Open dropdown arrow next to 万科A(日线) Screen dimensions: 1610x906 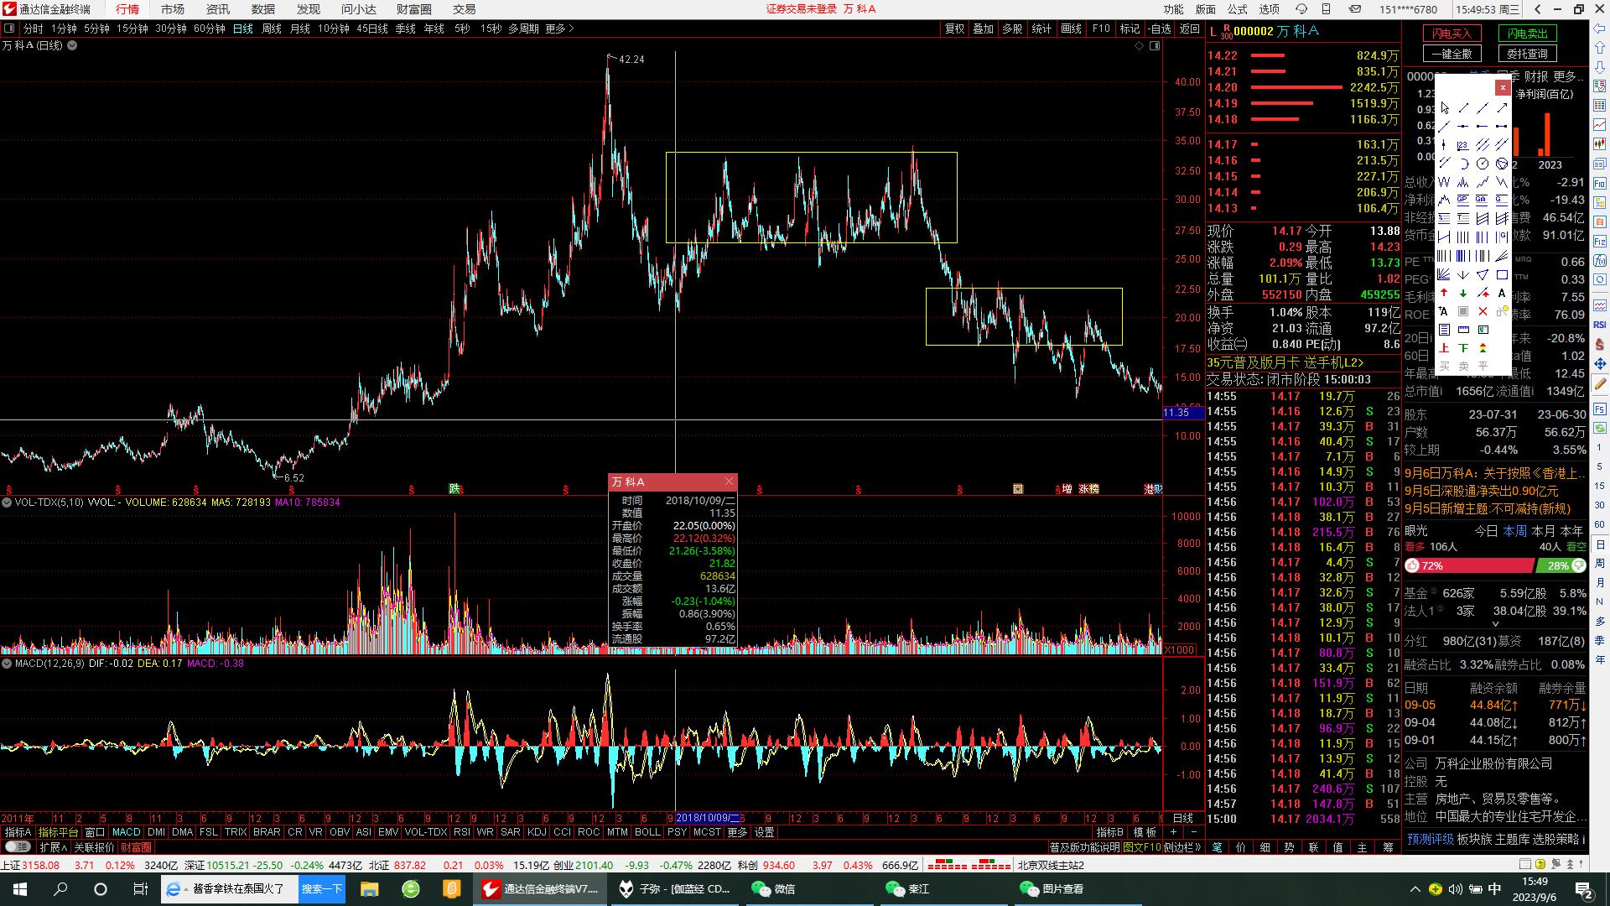tap(72, 45)
